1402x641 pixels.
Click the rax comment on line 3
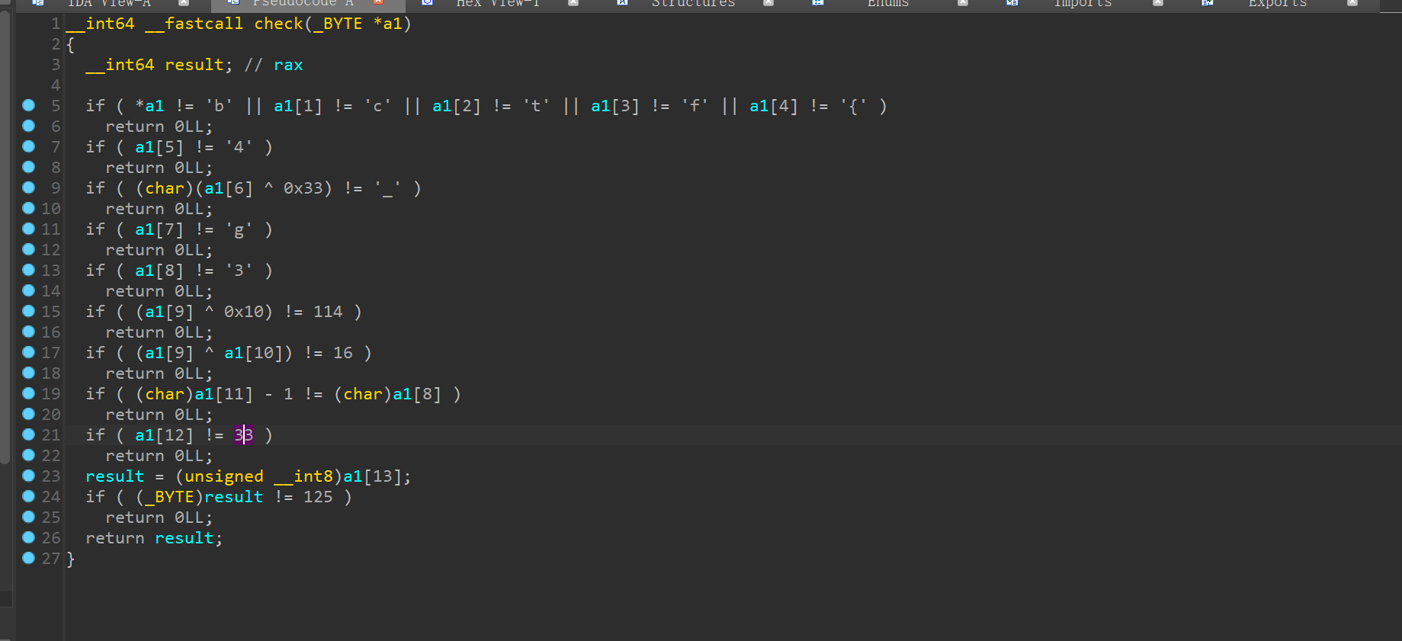(288, 65)
